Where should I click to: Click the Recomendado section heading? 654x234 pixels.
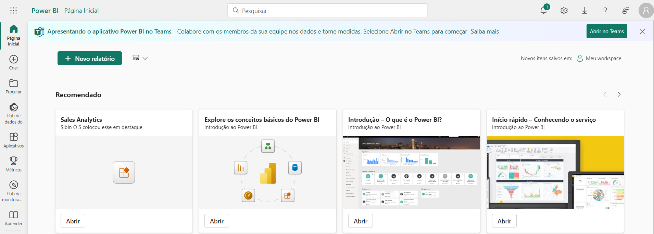pos(78,95)
